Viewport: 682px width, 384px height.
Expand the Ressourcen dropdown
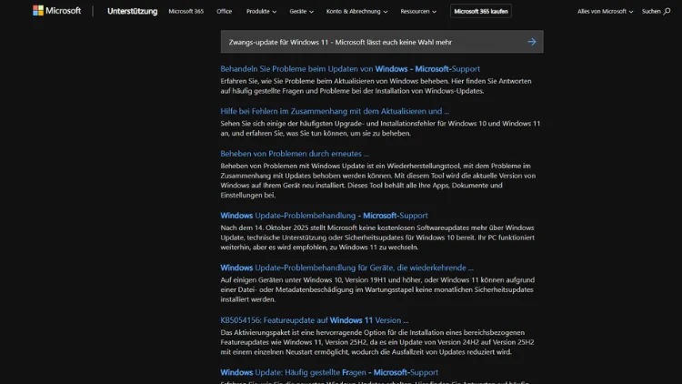418,11
